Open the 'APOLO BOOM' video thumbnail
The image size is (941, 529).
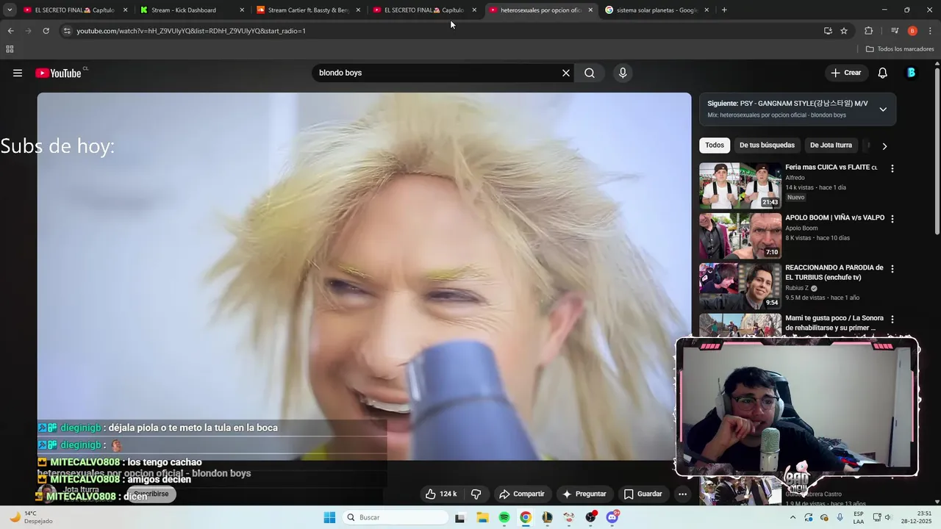pyautogui.click(x=740, y=236)
